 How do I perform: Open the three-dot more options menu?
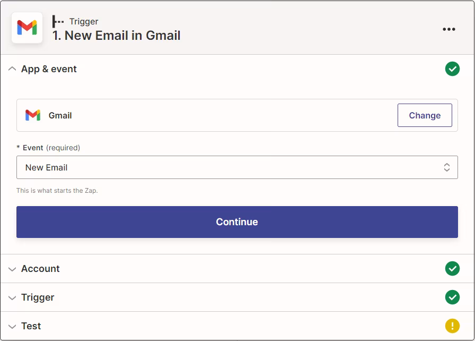tap(448, 29)
